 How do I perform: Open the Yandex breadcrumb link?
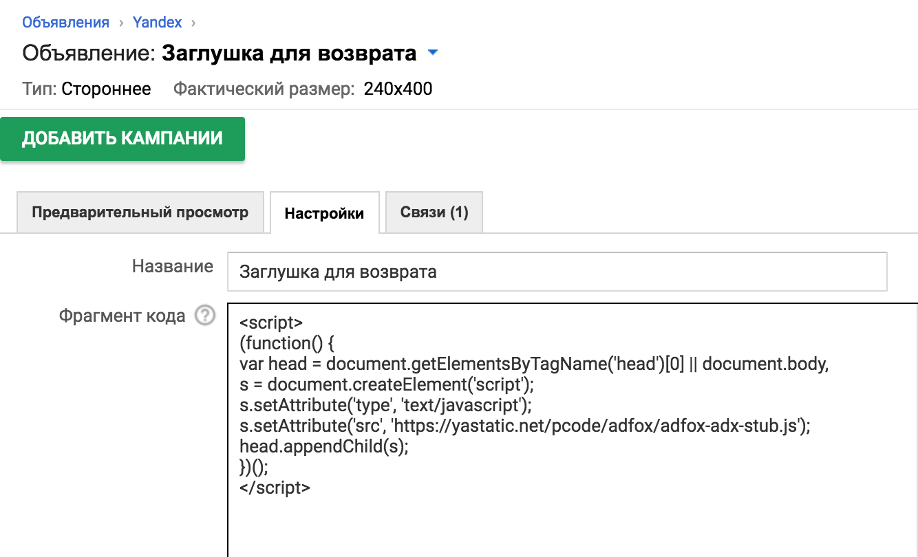[158, 22]
